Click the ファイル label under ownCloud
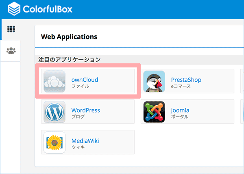Viewport: 244px width, 174px height. 80,86
